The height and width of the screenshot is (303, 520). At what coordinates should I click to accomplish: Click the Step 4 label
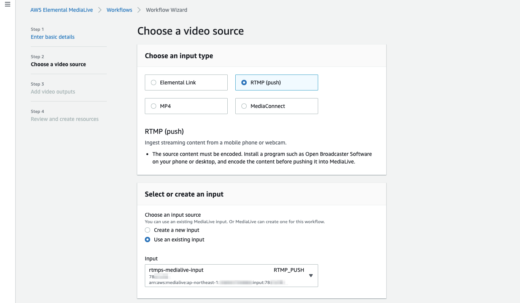click(38, 111)
